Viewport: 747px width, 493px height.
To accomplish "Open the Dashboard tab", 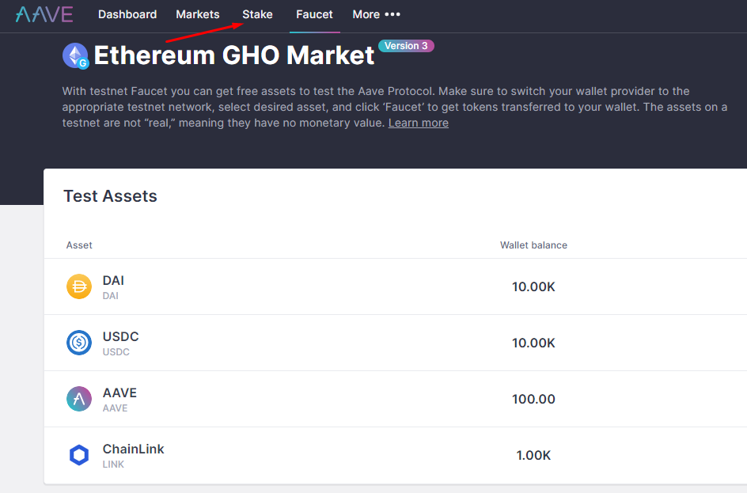I will click(x=127, y=14).
